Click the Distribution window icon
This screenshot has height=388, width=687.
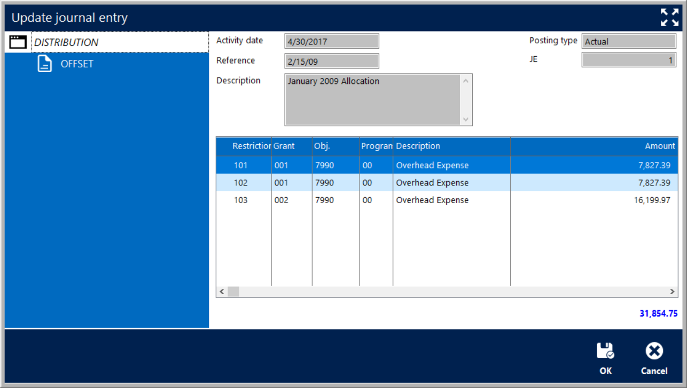tap(18, 42)
